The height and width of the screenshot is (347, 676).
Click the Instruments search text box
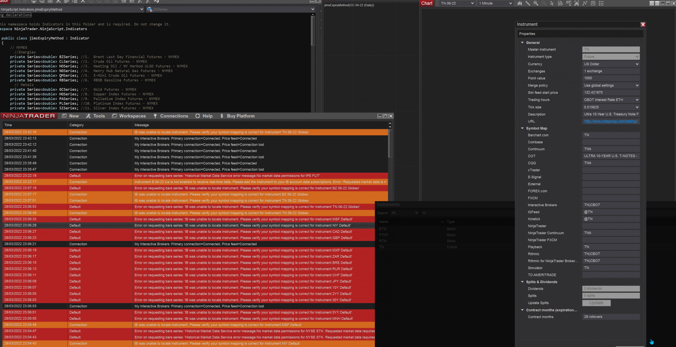(x=468, y=213)
